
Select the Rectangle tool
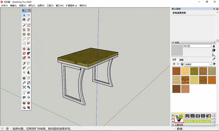tap(24, 30)
